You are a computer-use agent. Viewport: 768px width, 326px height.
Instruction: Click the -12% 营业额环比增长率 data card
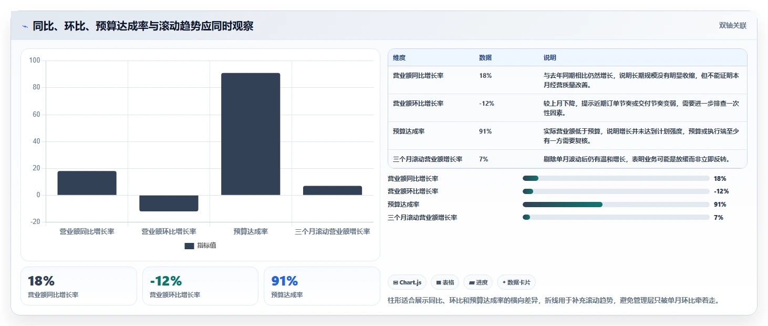click(x=200, y=286)
